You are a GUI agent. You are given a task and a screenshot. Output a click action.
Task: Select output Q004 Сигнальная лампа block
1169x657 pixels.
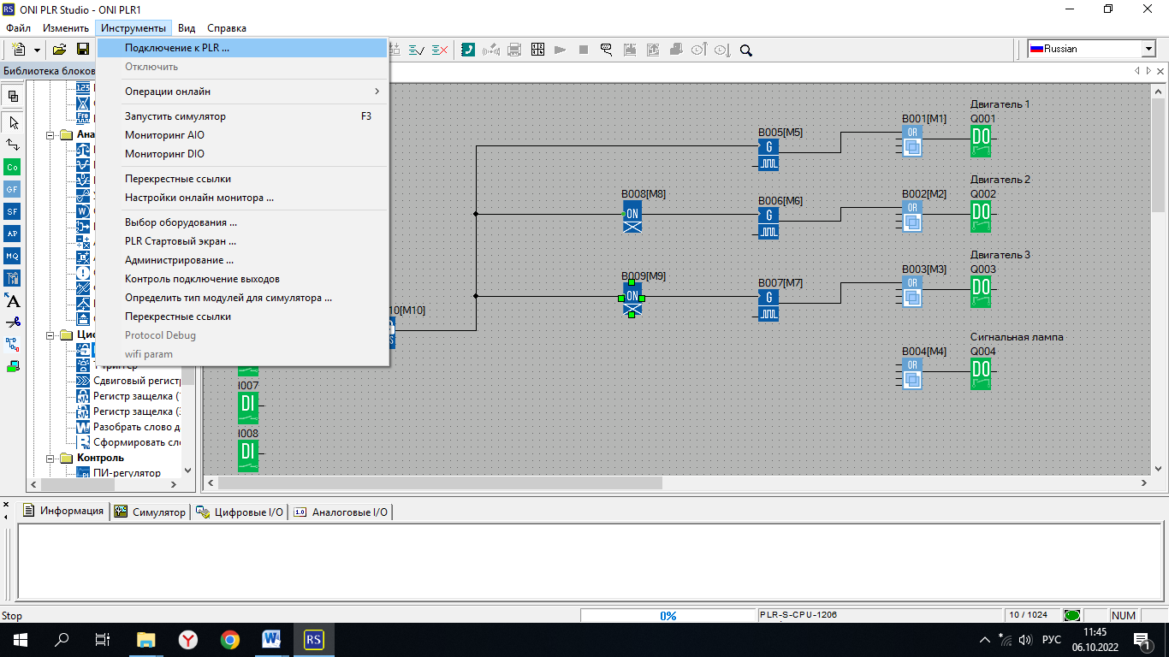point(981,374)
